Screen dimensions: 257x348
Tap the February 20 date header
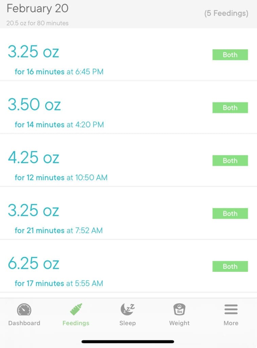pyautogui.click(x=37, y=8)
